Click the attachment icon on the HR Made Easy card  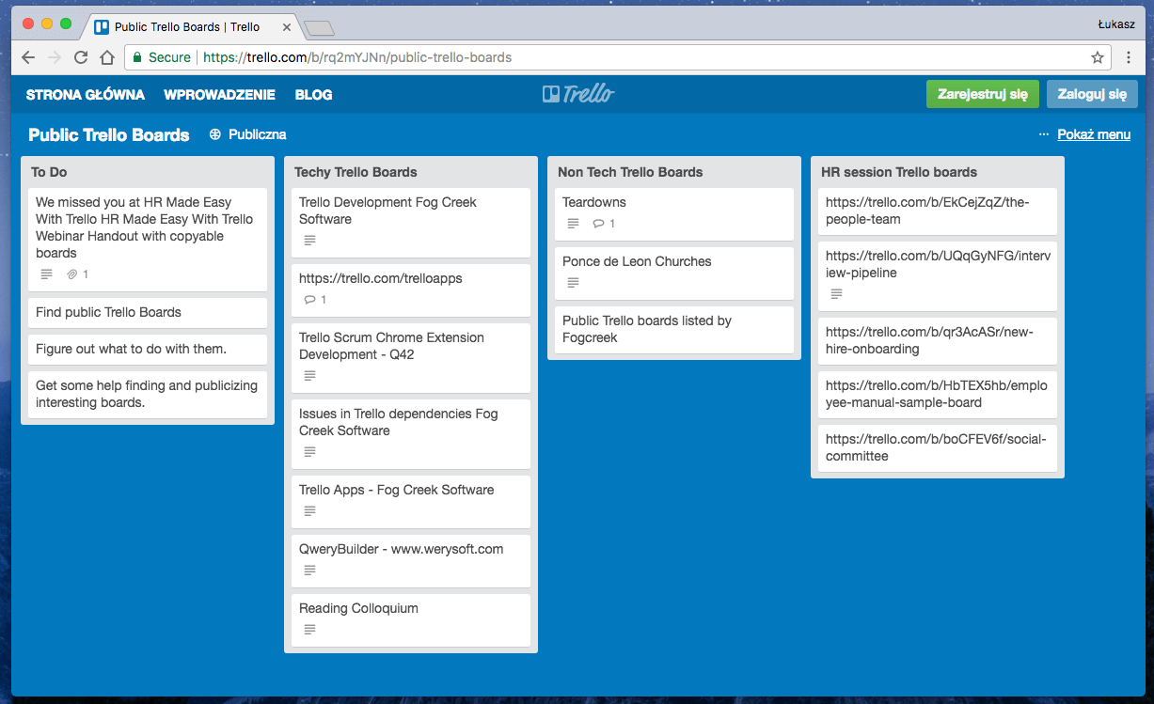pos(71,274)
